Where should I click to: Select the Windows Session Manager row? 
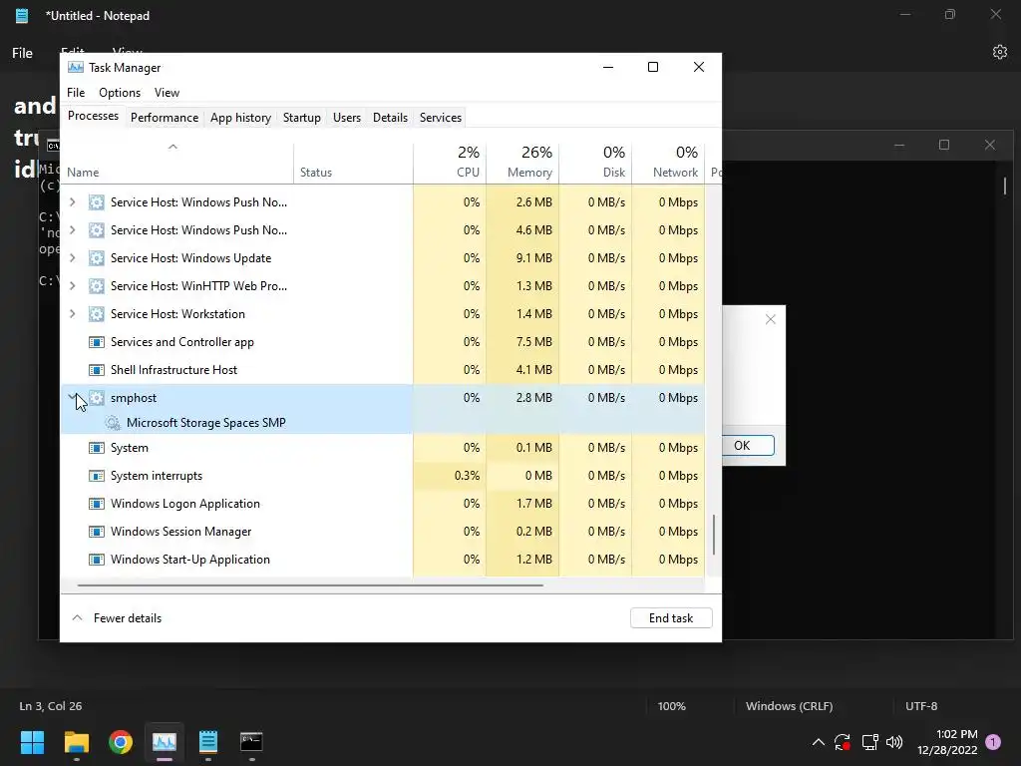pyautogui.click(x=383, y=532)
